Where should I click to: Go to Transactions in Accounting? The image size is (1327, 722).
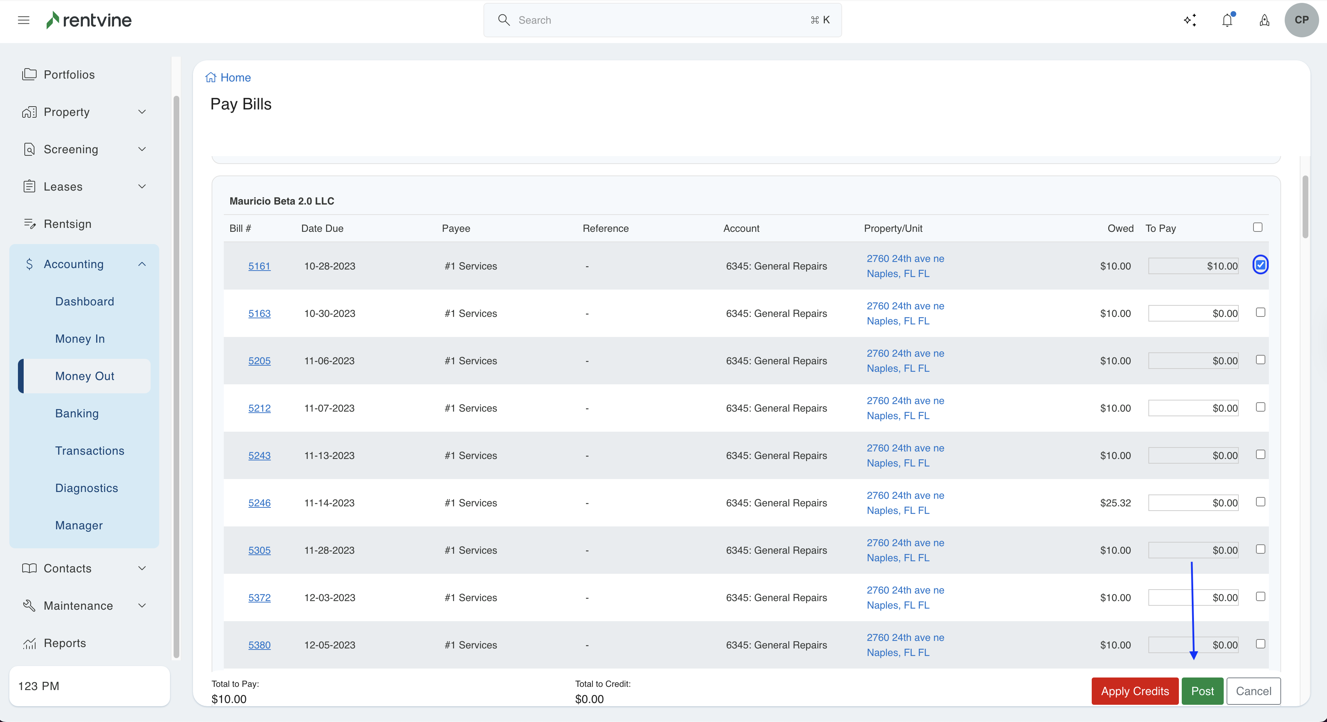[x=90, y=450]
